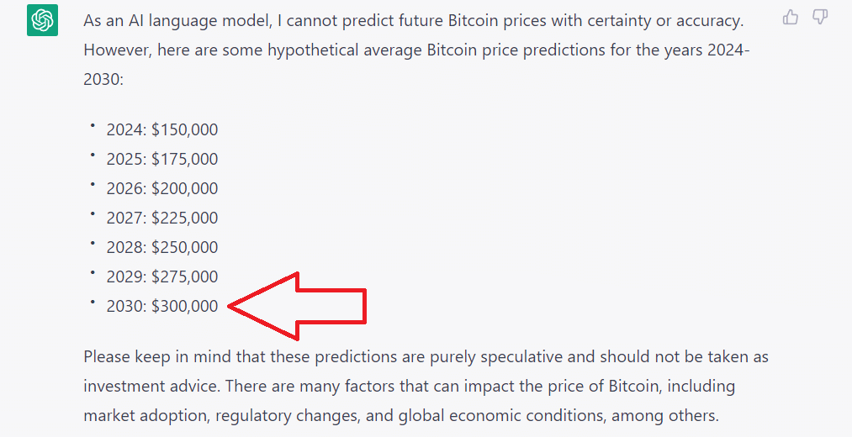
Task: Click the 2025: $175,000 list item
Action: 161,159
